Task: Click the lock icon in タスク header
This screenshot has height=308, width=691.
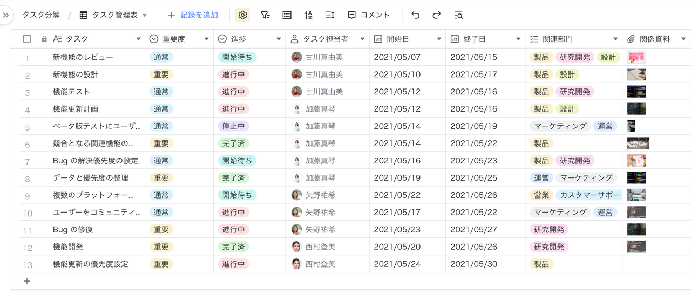Action: pos(44,39)
